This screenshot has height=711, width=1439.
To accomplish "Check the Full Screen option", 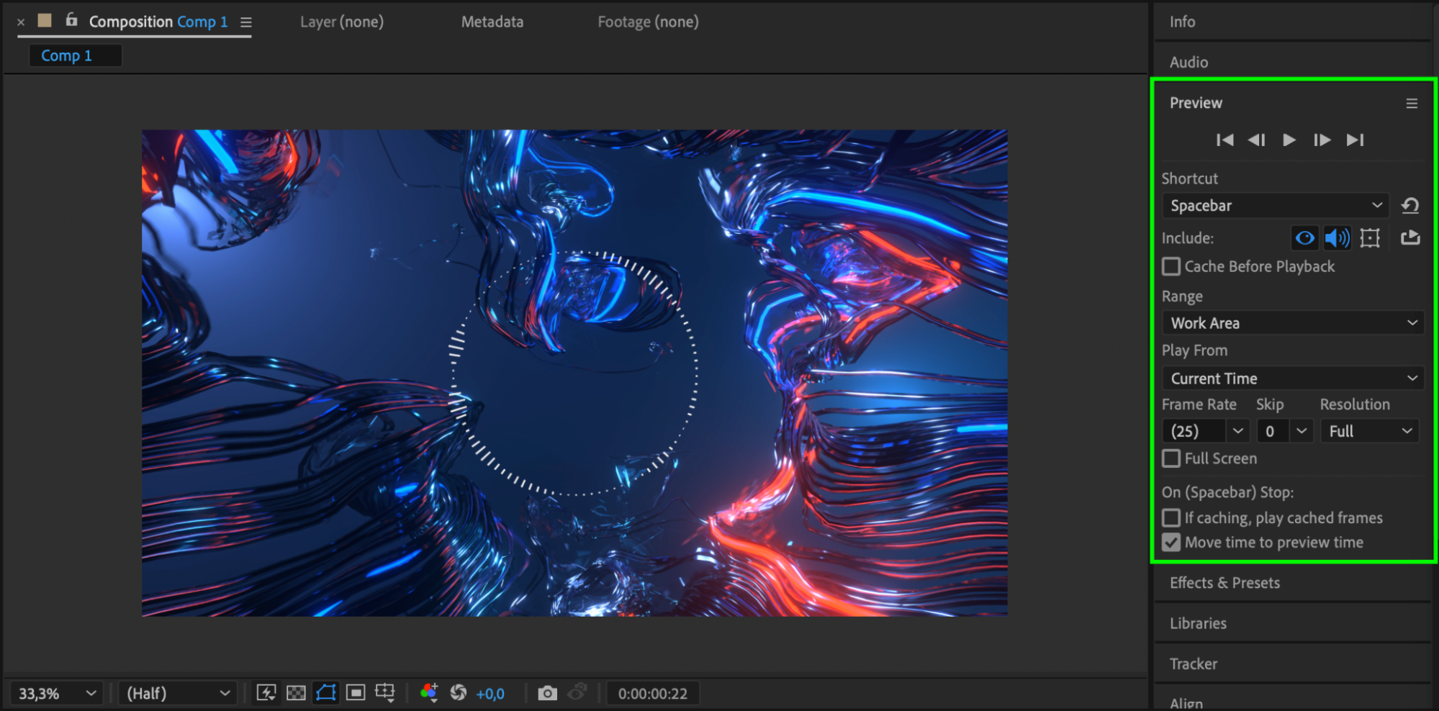I will (1171, 458).
